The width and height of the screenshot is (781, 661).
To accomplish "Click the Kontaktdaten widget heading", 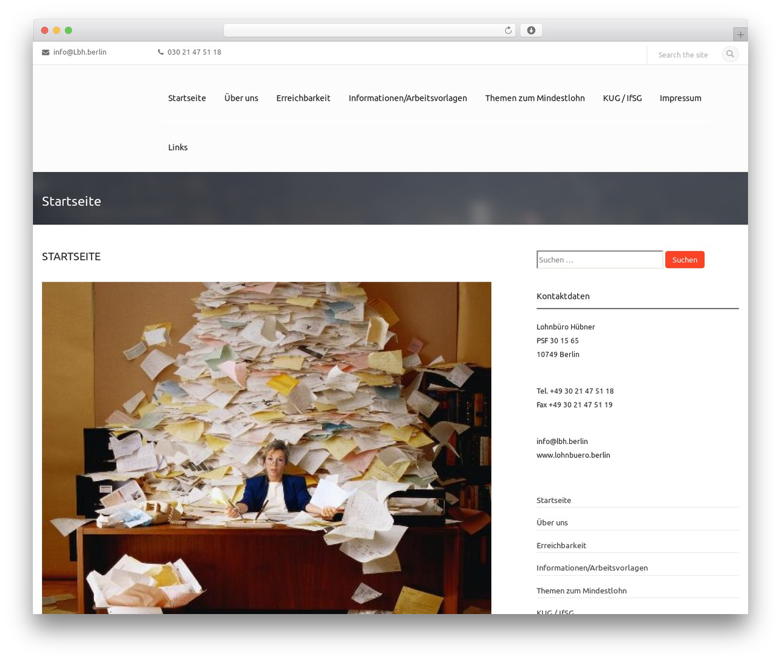I will [x=563, y=296].
